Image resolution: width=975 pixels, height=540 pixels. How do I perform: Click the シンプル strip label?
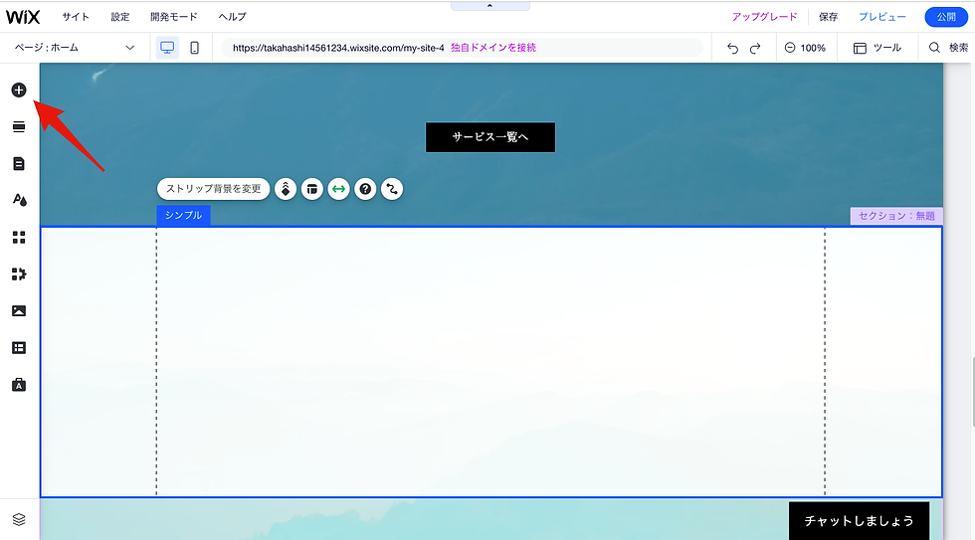[x=183, y=215]
